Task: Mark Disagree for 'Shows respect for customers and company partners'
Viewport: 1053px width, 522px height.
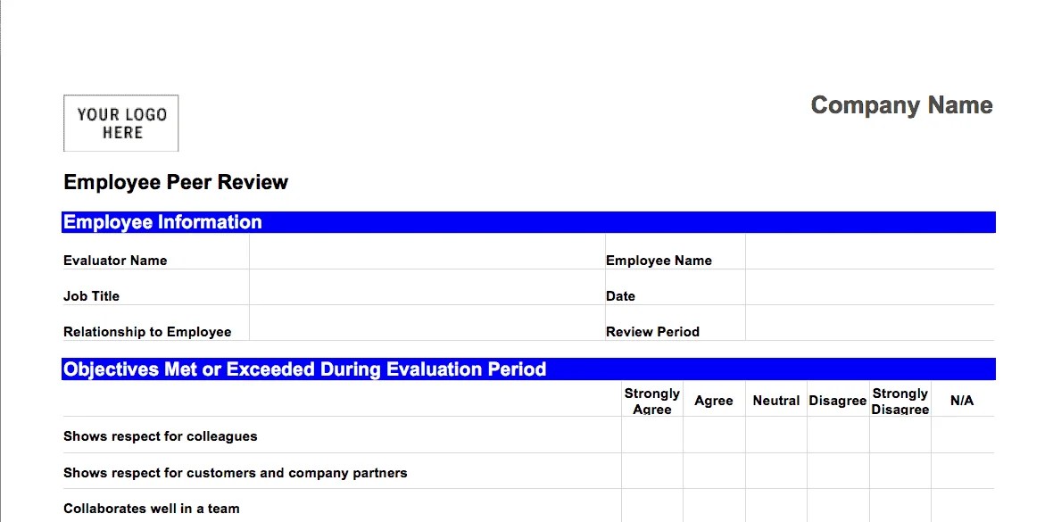Action: (837, 472)
